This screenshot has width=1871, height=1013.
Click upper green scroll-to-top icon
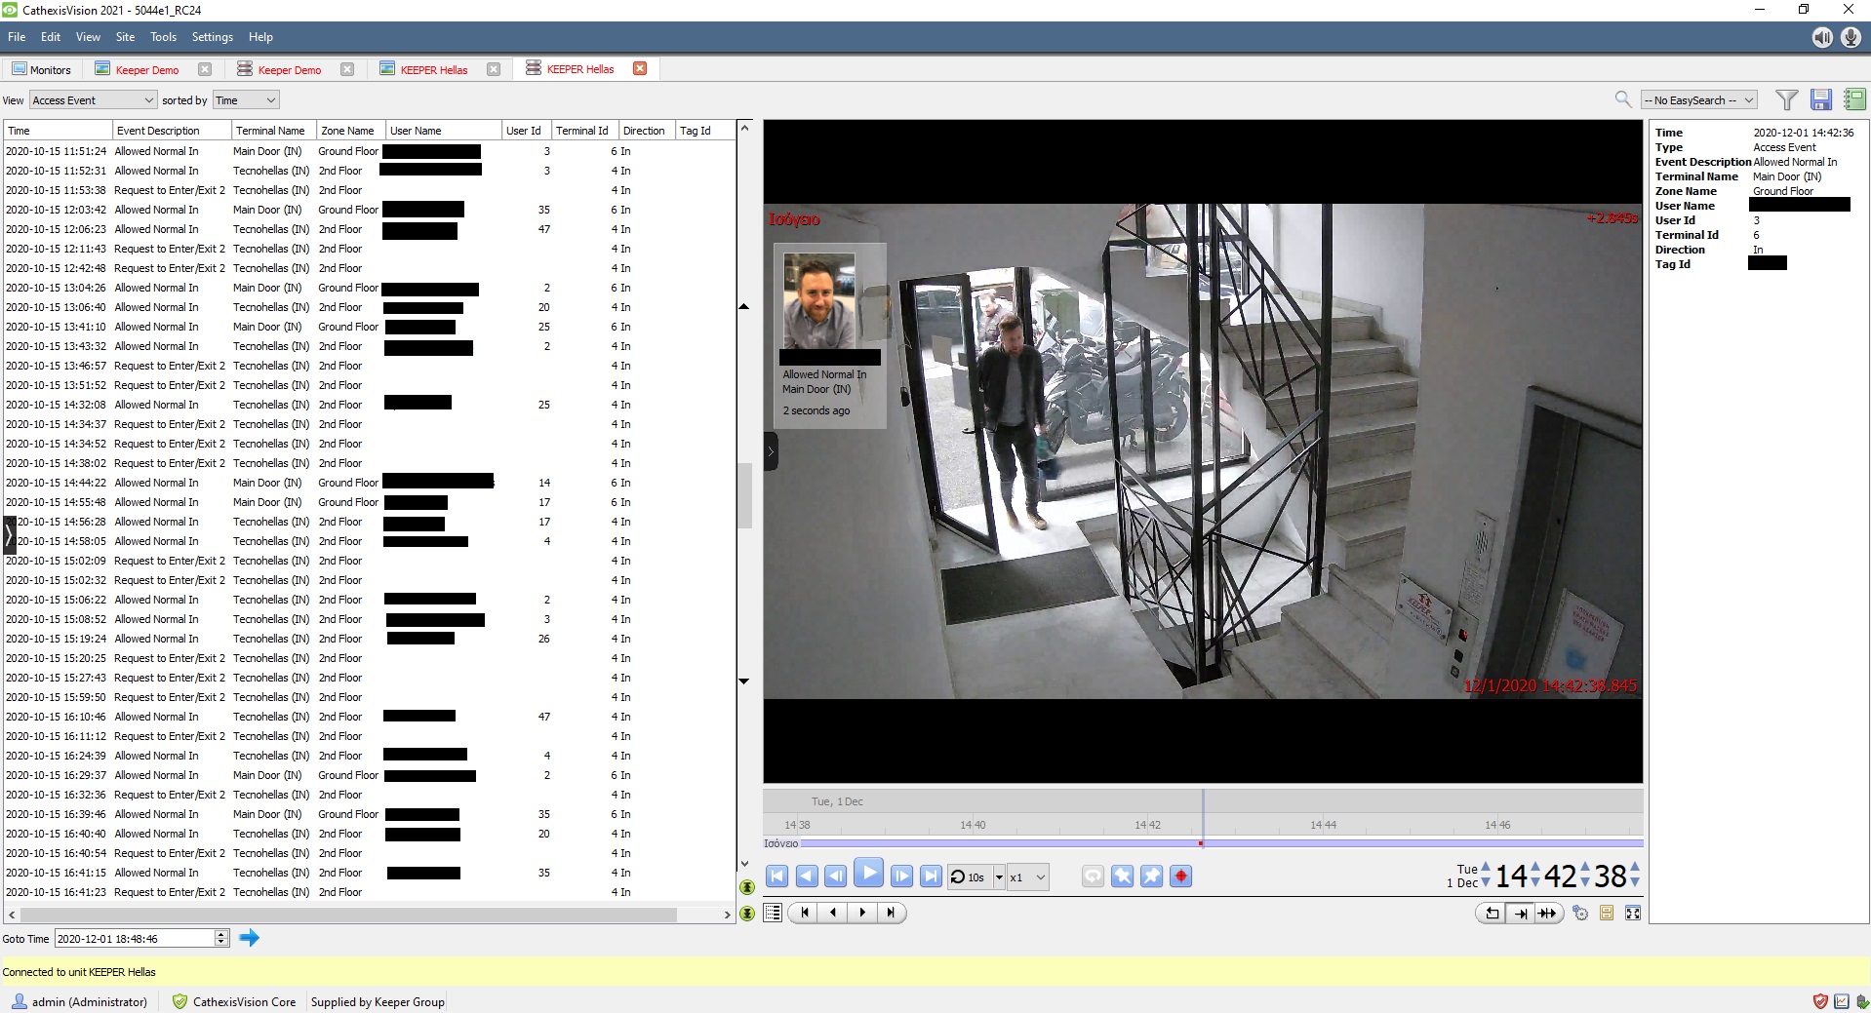point(747,887)
